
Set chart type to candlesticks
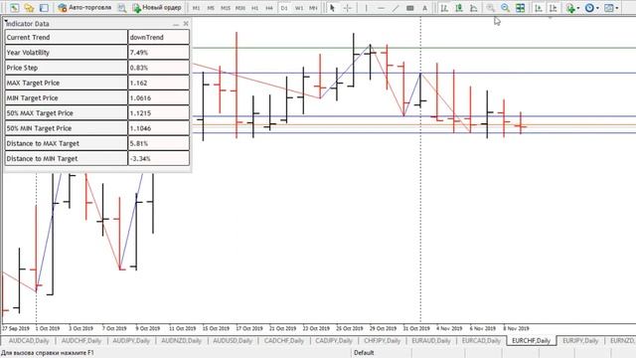click(459, 8)
